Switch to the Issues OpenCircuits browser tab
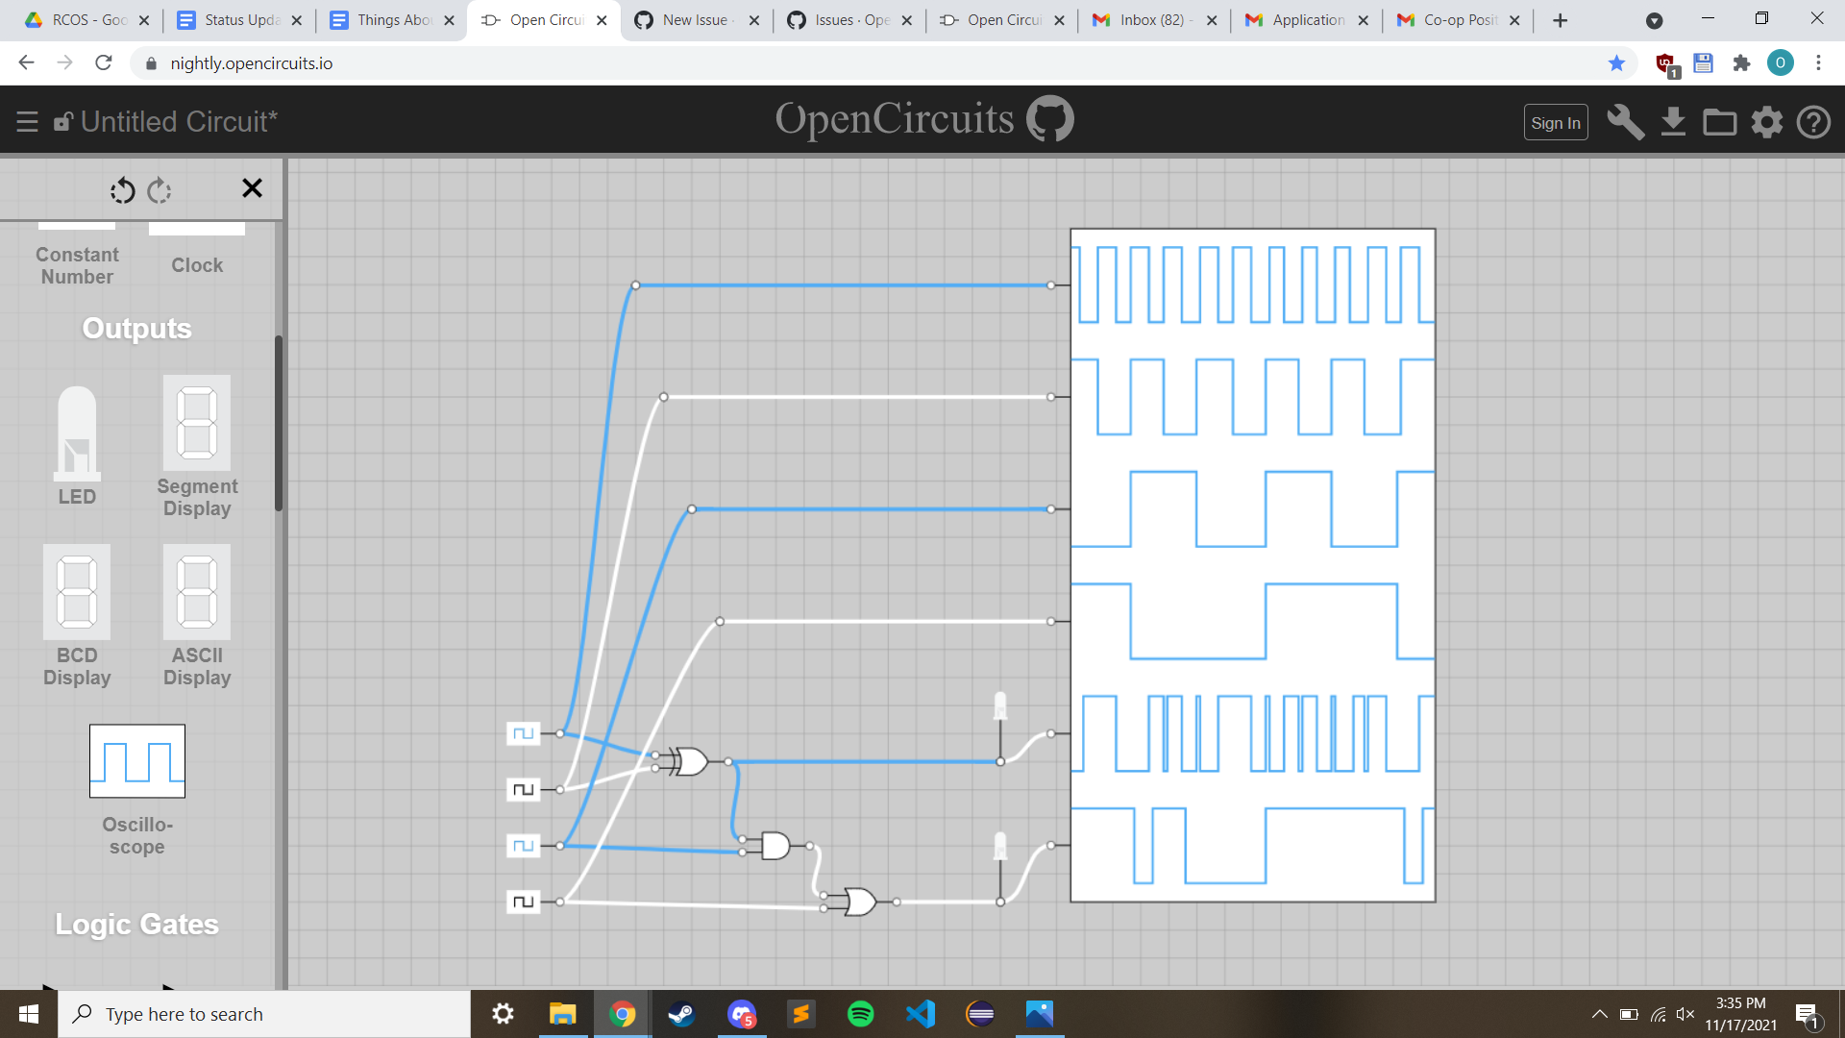This screenshot has height=1038, width=1845. (844, 19)
